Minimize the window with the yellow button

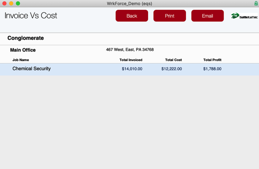(x=11, y=4)
